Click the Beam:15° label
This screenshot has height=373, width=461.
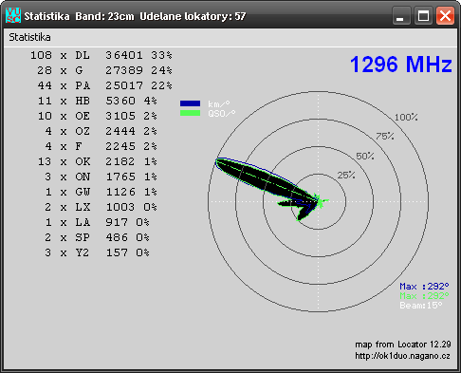[421, 306]
